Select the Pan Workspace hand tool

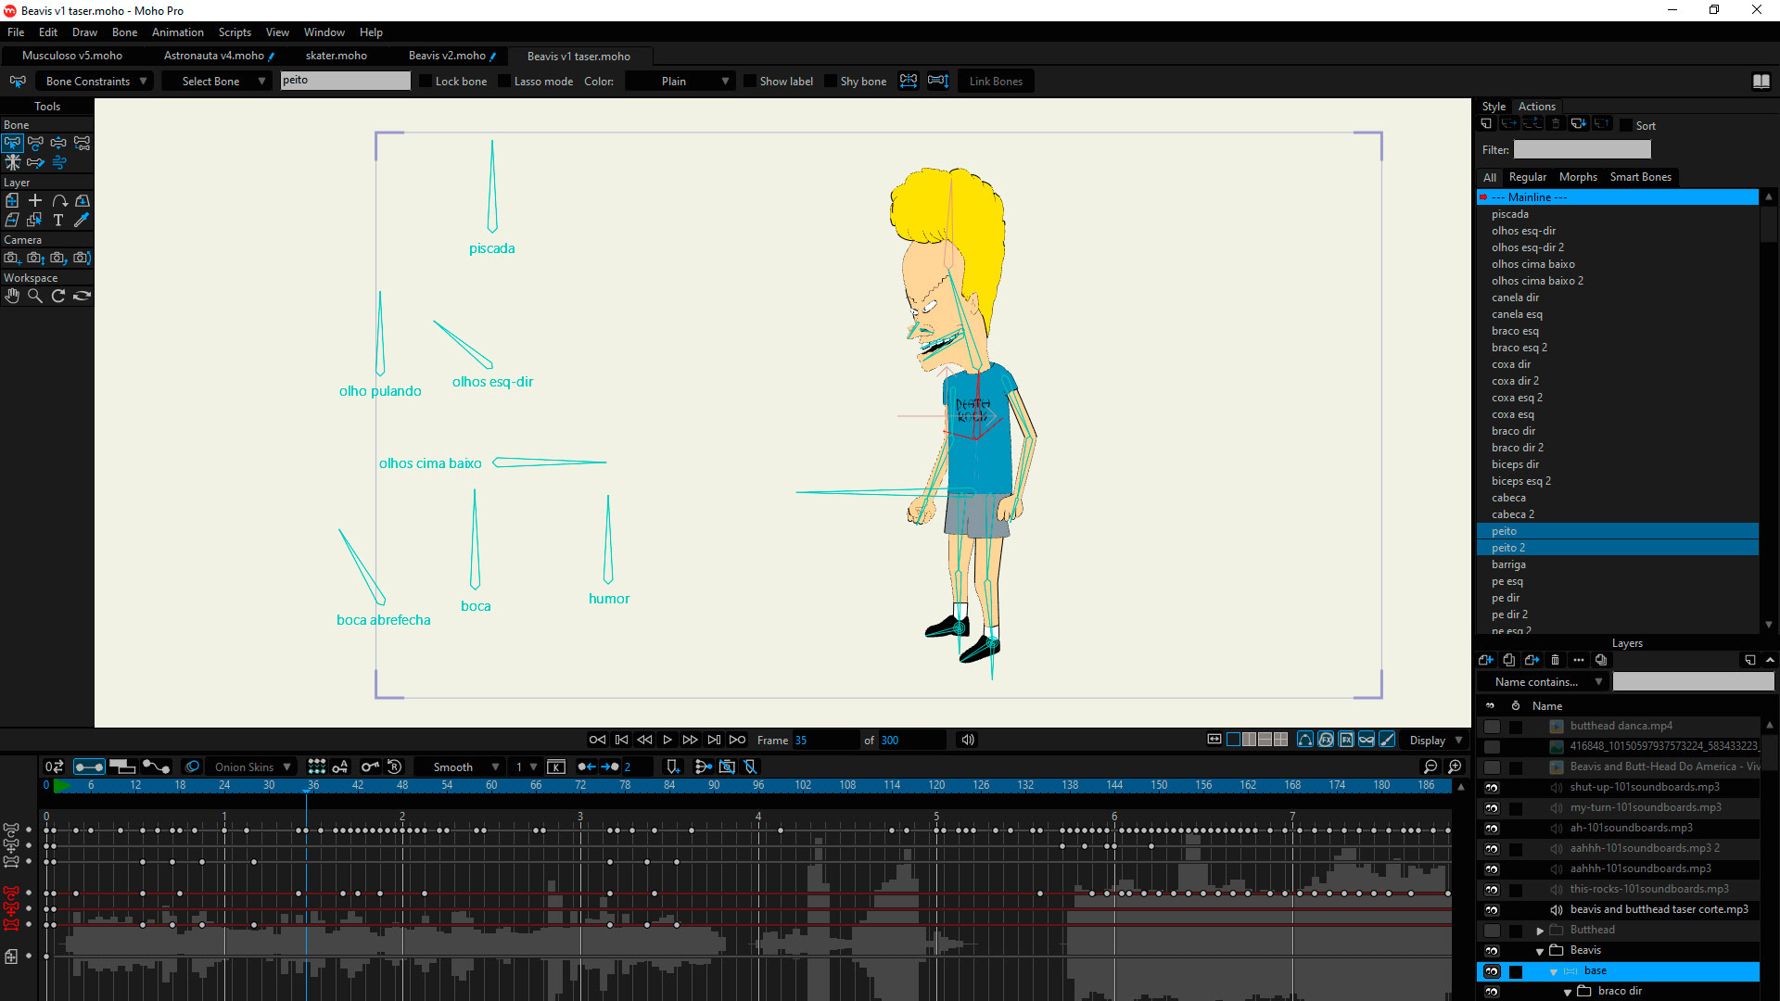tap(12, 297)
